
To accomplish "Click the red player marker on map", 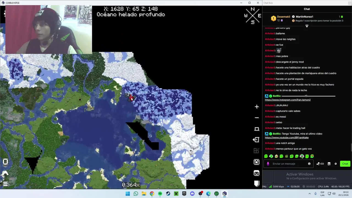I will coord(131,98).
